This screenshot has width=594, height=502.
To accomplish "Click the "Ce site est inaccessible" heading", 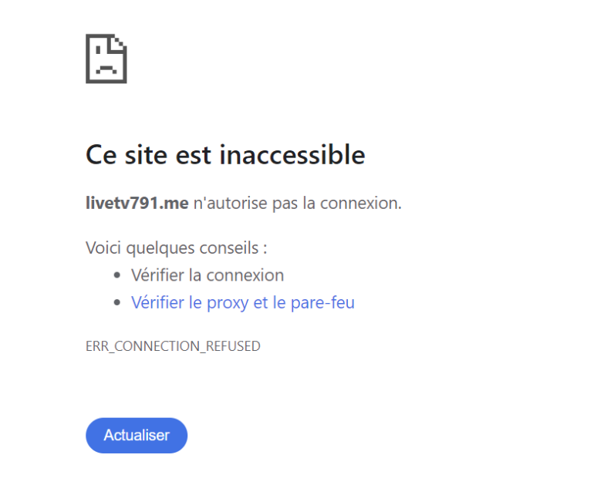I will [x=224, y=155].
